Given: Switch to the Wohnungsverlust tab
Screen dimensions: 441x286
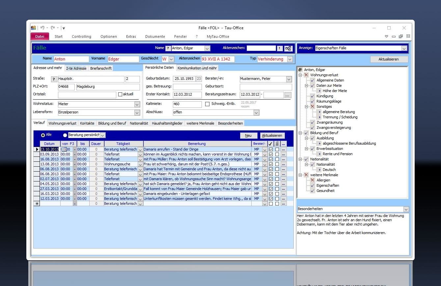Looking at the screenshot, I should (x=63, y=123).
